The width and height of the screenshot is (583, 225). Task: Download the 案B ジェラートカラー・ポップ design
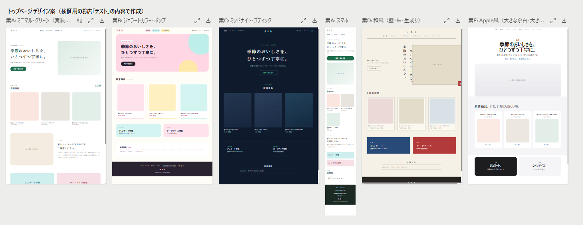click(x=208, y=21)
